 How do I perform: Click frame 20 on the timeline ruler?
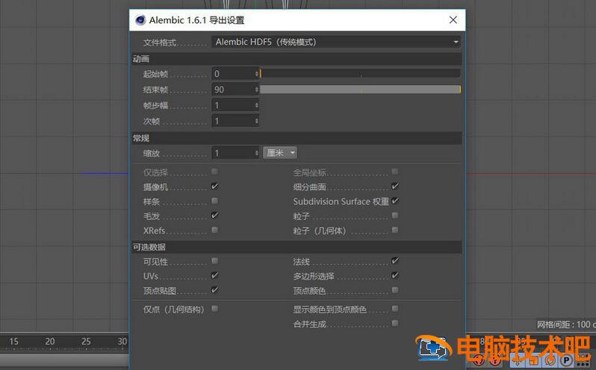pyautogui.click(x=50, y=341)
